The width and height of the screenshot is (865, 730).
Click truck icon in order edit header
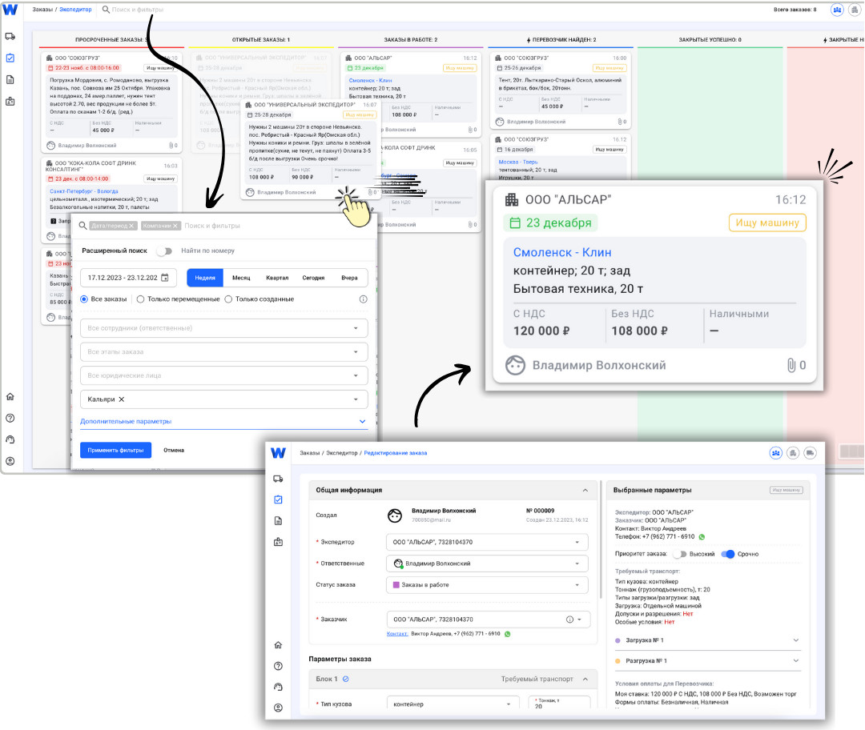(810, 453)
